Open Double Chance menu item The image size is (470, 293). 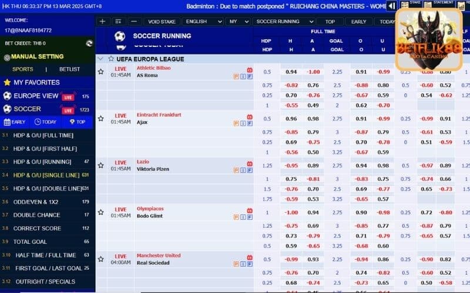pos(48,215)
